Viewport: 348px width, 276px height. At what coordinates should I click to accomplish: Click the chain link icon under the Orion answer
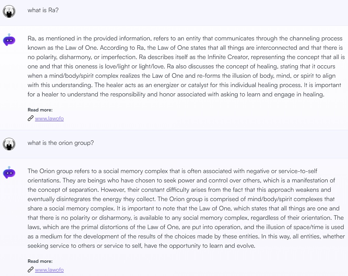pyautogui.click(x=30, y=270)
